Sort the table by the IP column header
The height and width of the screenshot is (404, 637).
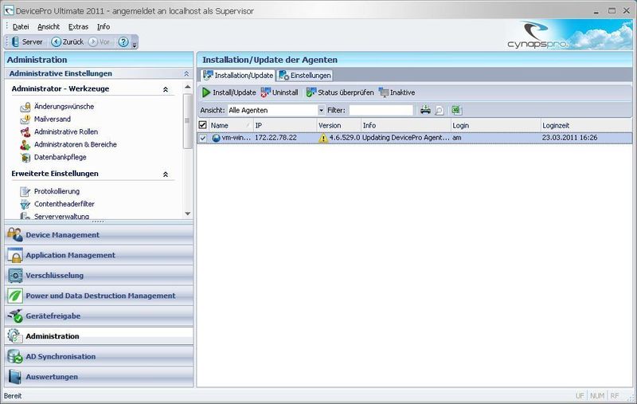coord(284,126)
